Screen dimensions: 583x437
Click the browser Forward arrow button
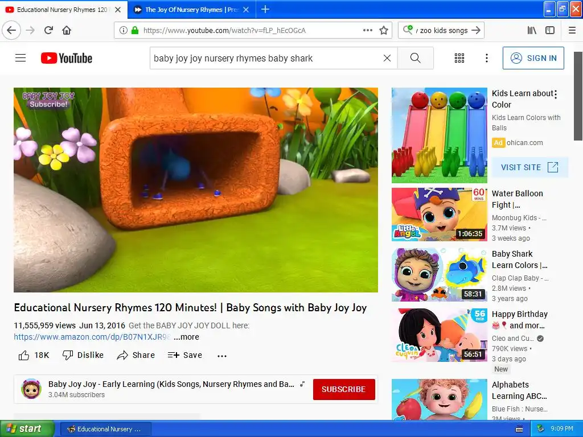click(30, 30)
